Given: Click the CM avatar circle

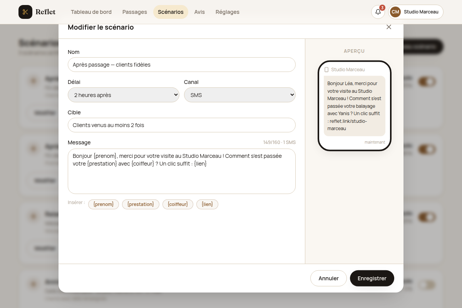Looking at the screenshot, I should point(395,12).
